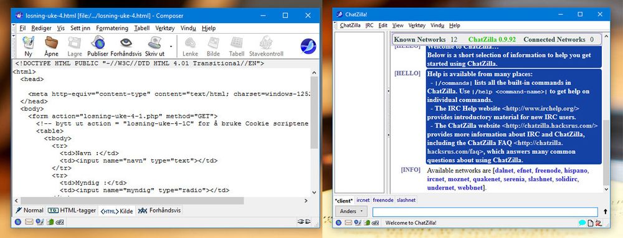Switch to HTML-tagger edit mode
Screen dimensions: 623x238
(x=72, y=211)
